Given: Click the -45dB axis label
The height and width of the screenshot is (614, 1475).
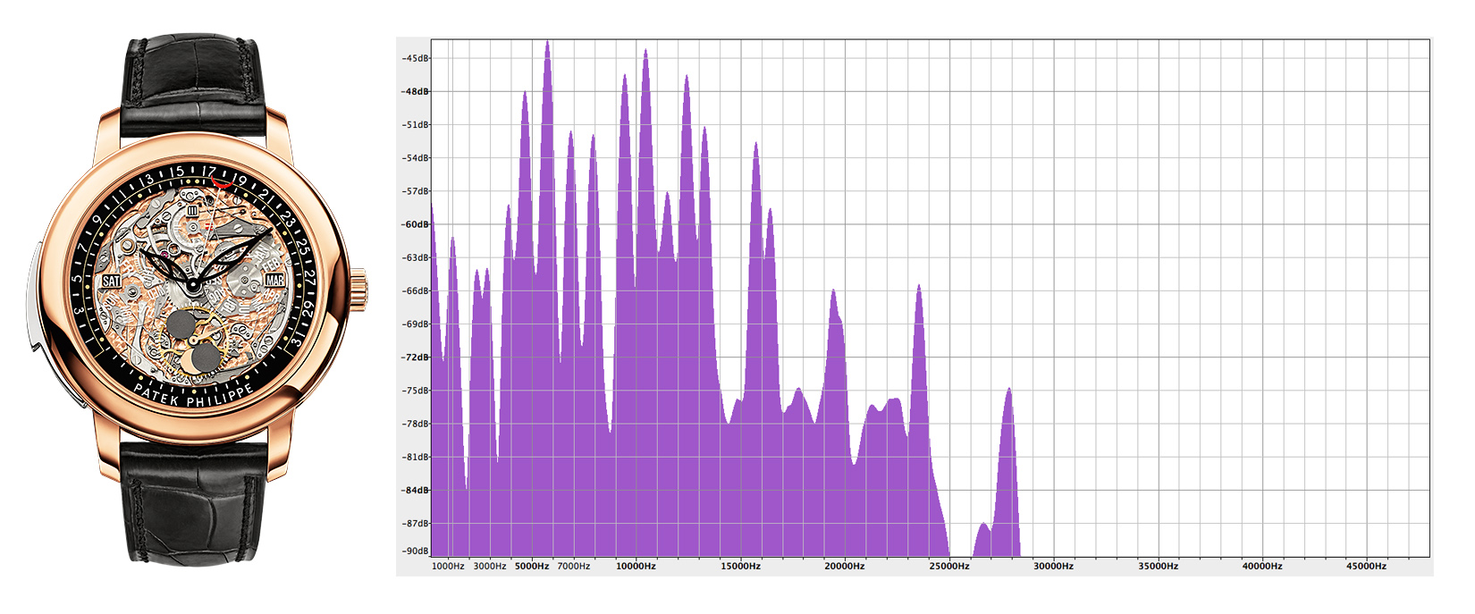Looking at the screenshot, I should (x=415, y=59).
